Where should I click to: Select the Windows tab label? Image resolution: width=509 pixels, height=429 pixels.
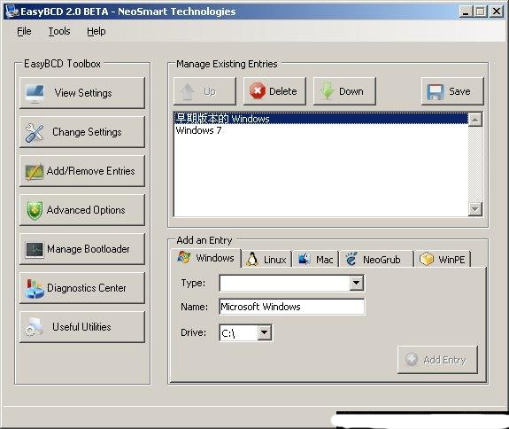point(215,258)
